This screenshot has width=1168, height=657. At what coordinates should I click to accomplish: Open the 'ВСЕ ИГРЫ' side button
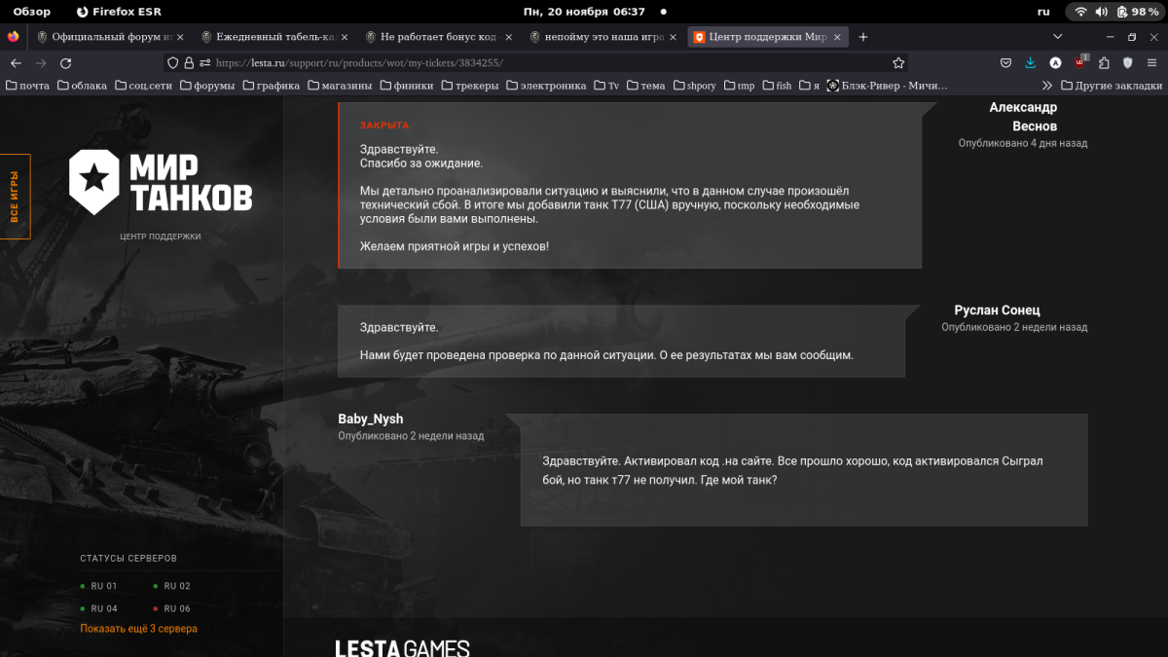[x=15, y=197]
